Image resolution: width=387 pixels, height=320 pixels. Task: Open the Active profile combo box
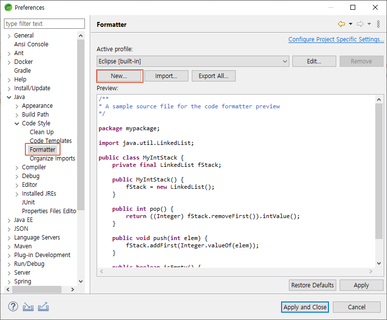coord(193,61)
